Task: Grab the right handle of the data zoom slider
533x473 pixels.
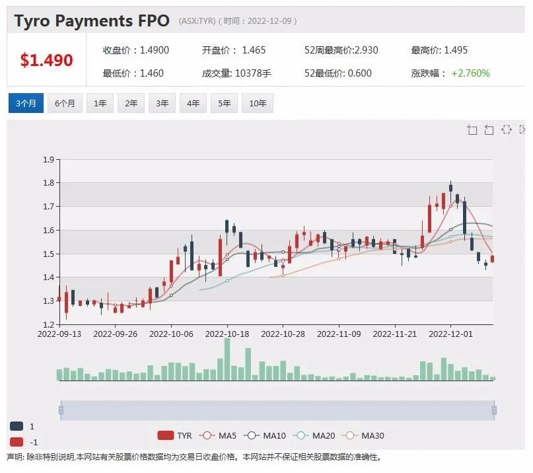Action: [494, 410]
